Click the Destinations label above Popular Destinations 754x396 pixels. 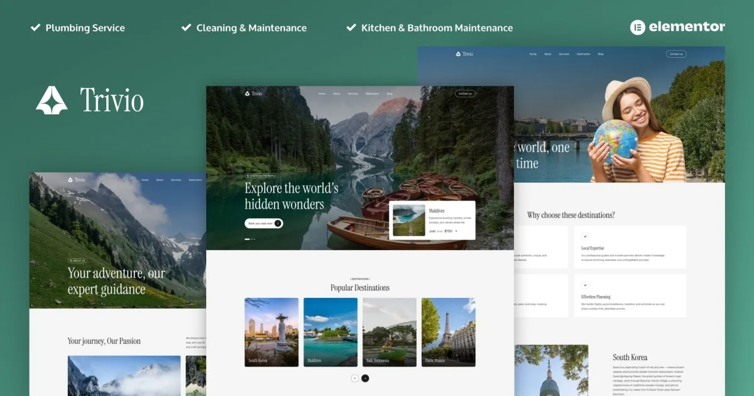click(x=360, y=278)
